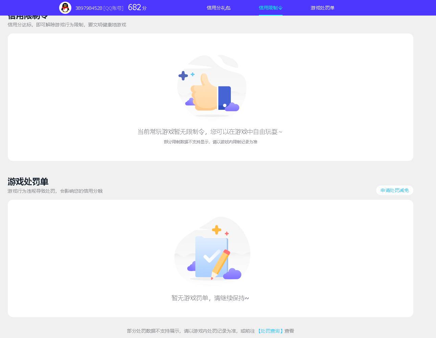This screenshot has height=338, width=436.
Task: Click the blue plus decoration beside the thumbs-up
Action: coord(183,75)
